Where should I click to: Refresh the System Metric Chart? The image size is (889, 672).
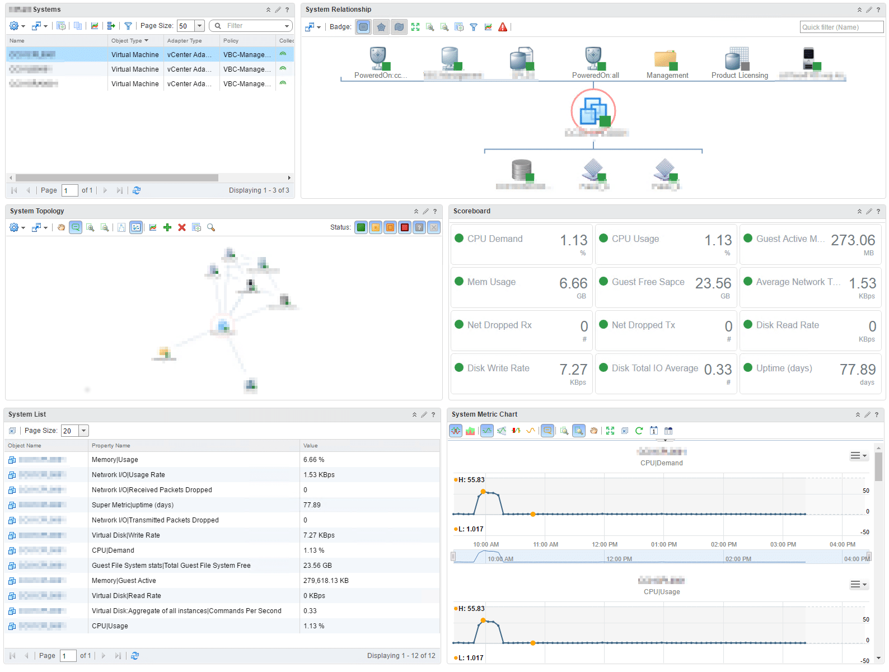(639, 431)
